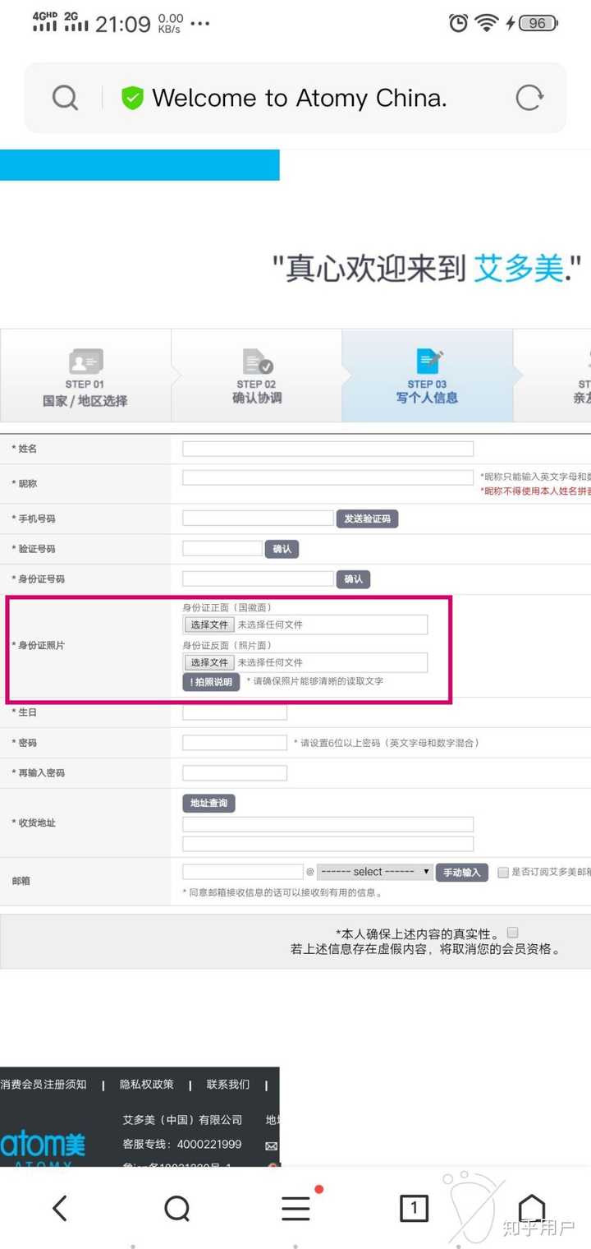This screenshot has width=591, height=1249.
Task: Focus the first 收货地址 line field
Action: tap(328, 824)
